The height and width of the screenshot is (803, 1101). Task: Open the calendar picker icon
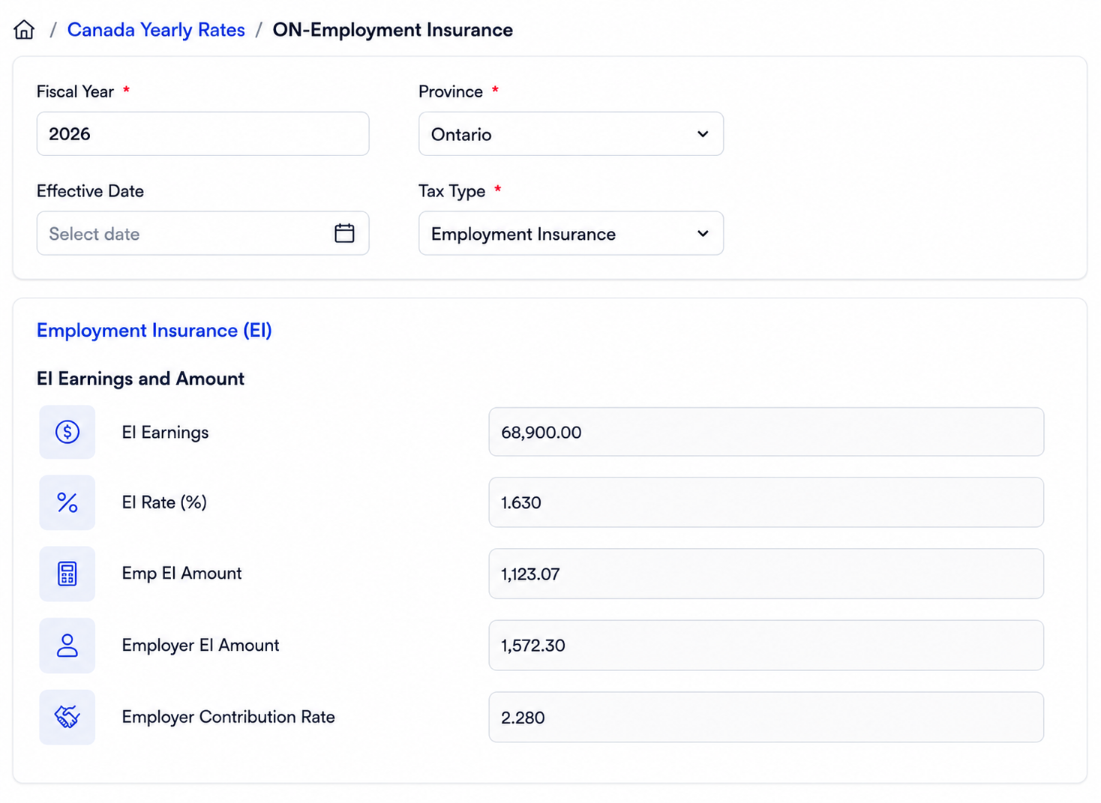(x=344, y=233)
